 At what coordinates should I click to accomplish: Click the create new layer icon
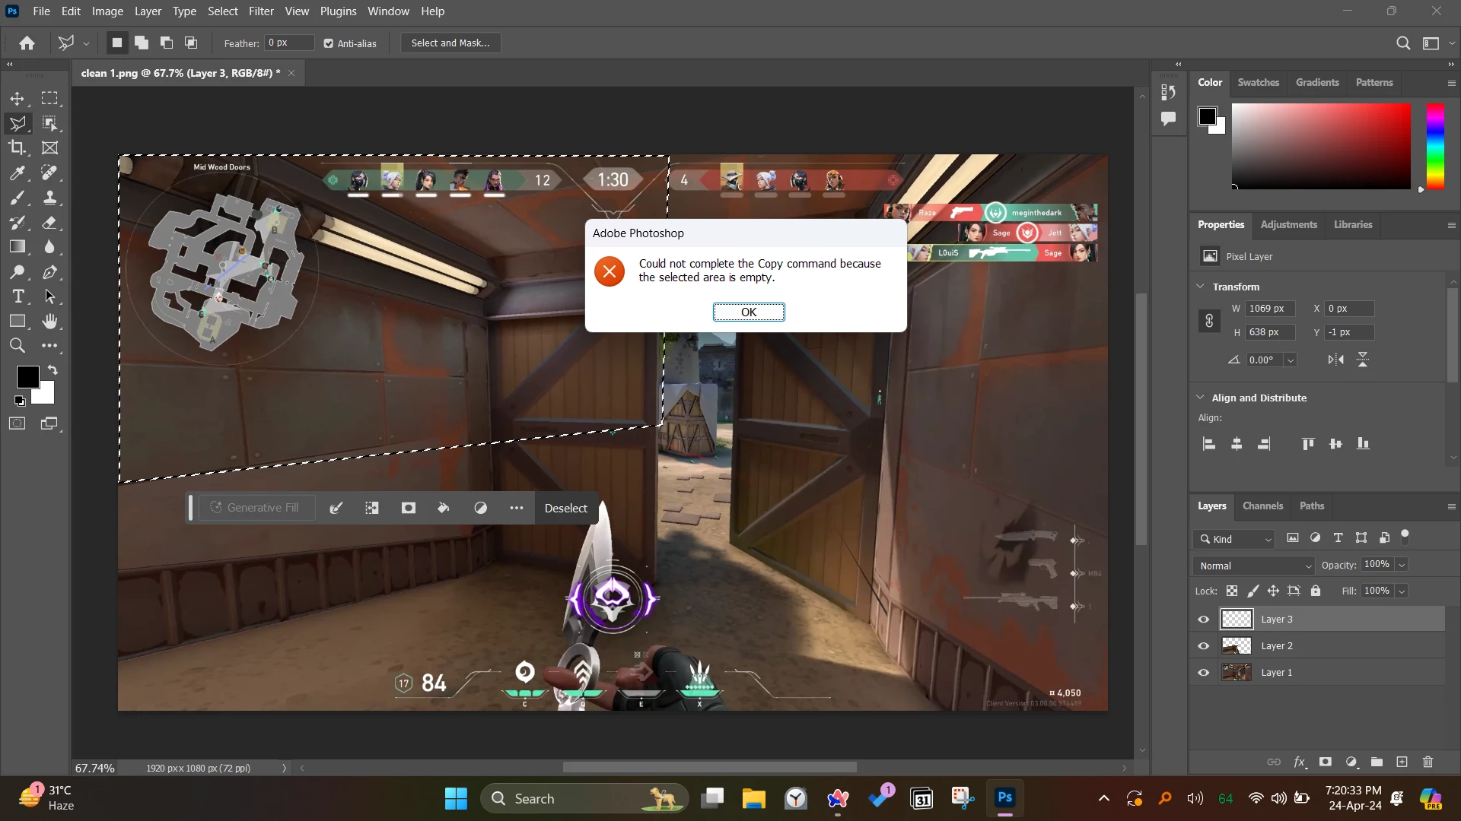[x=1402, y=762]
